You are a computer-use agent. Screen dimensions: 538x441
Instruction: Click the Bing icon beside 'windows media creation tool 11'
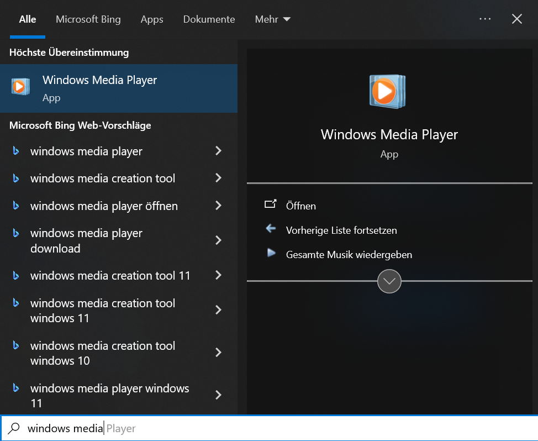tap(16, 275)
